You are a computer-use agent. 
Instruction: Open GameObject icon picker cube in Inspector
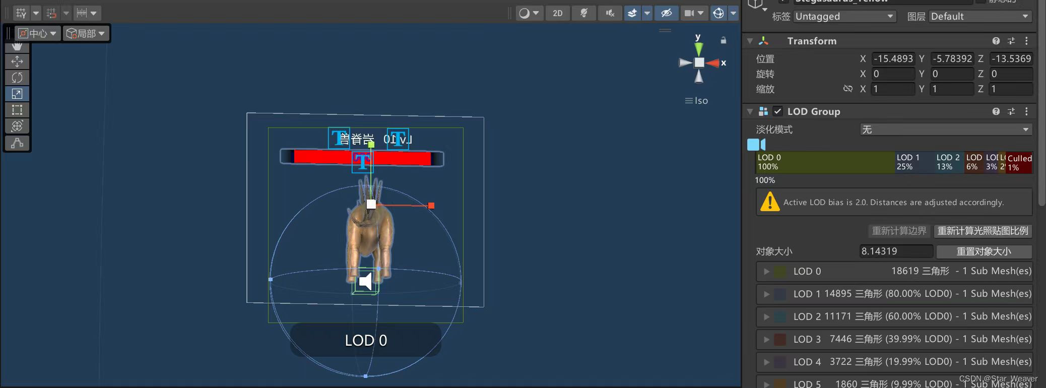tap(756, 5)
